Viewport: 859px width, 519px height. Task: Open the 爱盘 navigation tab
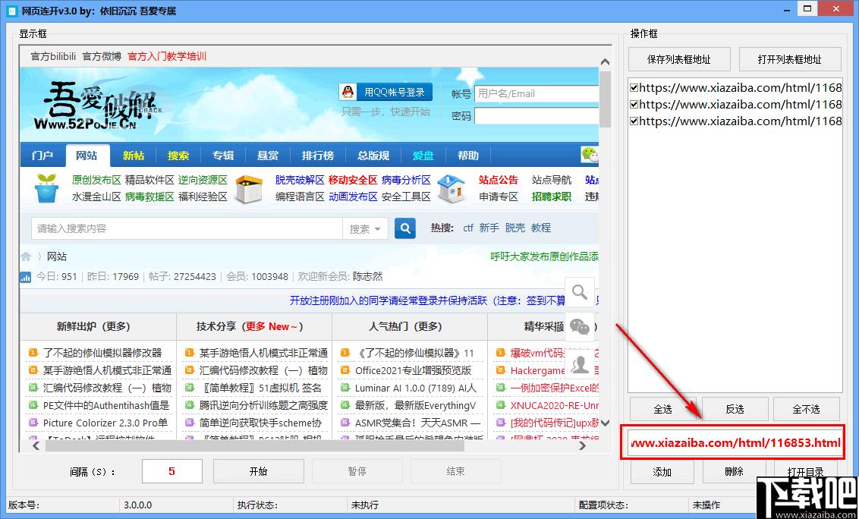tap(423, 156)
